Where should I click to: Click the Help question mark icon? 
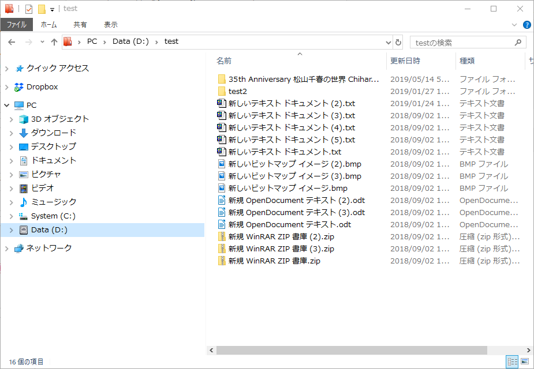(x=526, y=25)
